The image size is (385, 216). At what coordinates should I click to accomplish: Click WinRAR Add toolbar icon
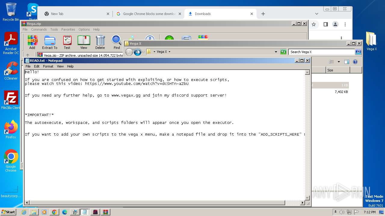tap(32, 42)
